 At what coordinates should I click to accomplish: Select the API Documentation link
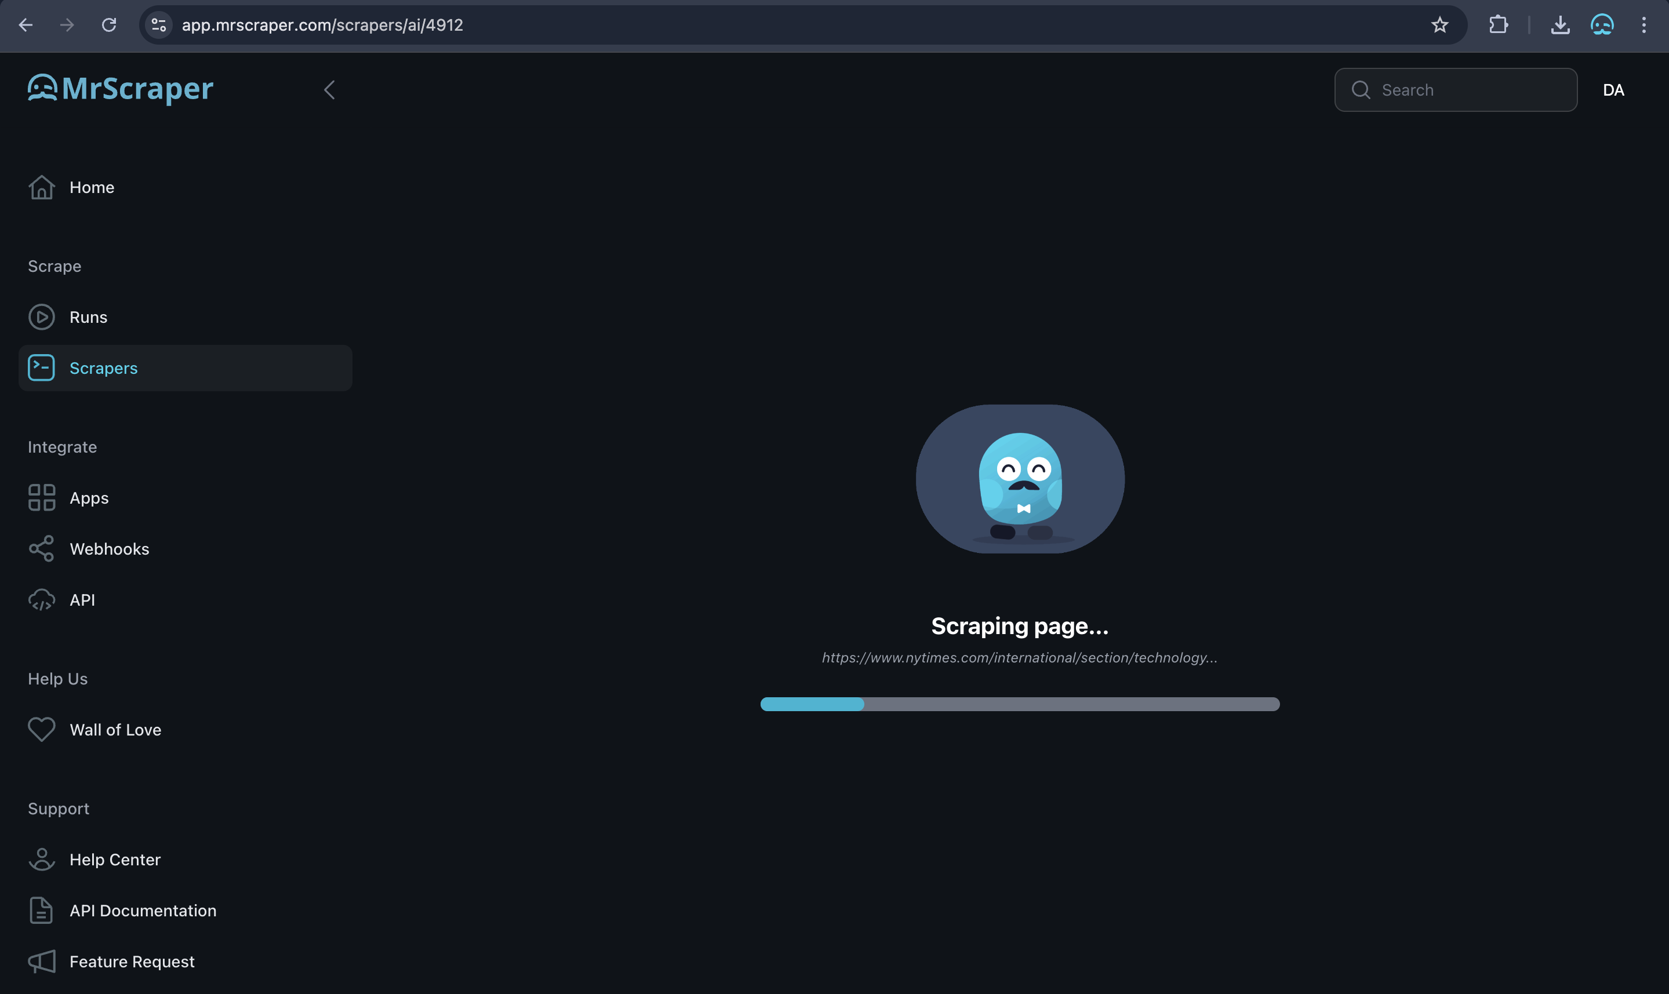[x=143, y=910]
